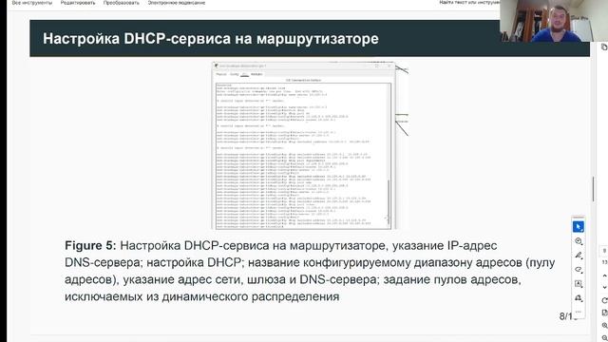The height and width of the screenshot is (342, 608).
Task: Click the current page number box in right rail
Action: [604, 251]
